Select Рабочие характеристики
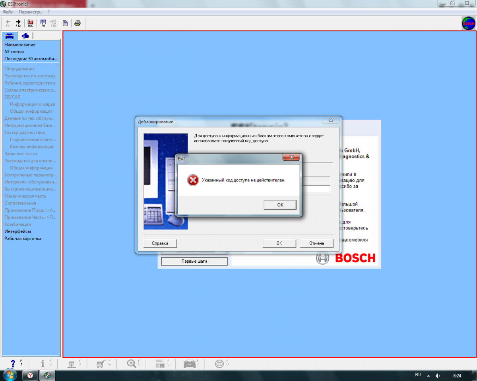477x381 pixels. pyautogui.click(x=30, y=83)
